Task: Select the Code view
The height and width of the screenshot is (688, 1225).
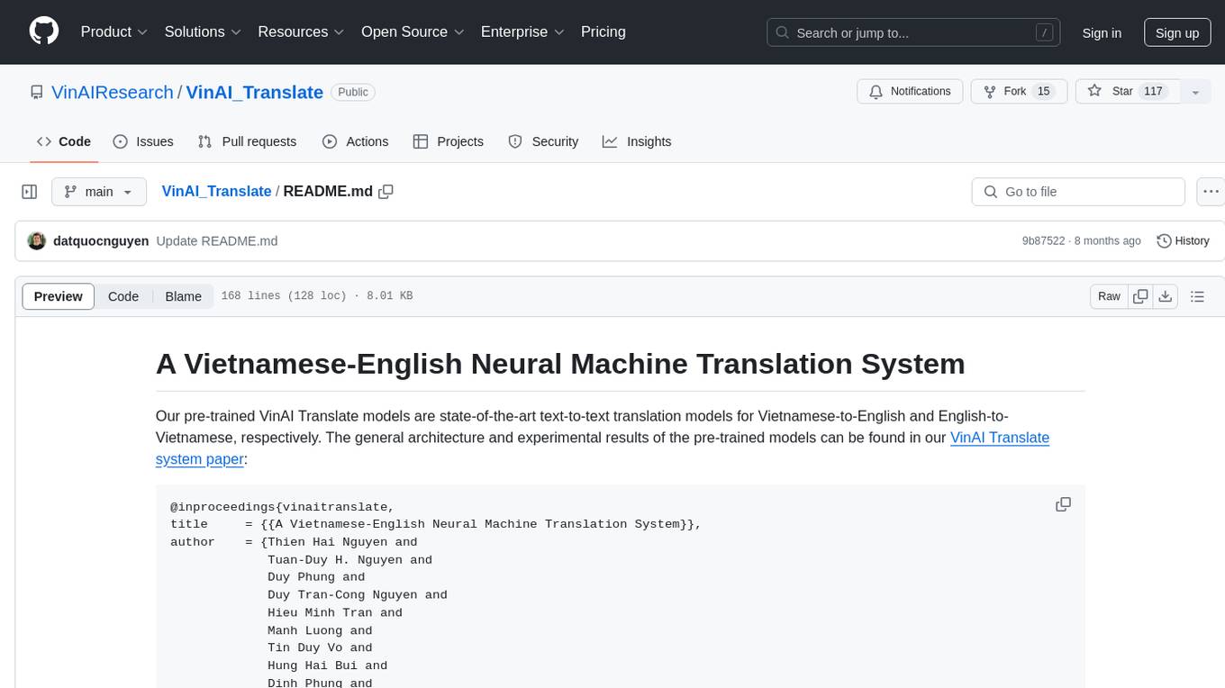Action: [x=123, y=296]
